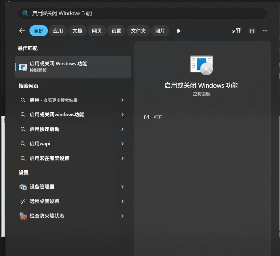
Task: Click search icon beside 启用wapi
Action: point(23,144)
